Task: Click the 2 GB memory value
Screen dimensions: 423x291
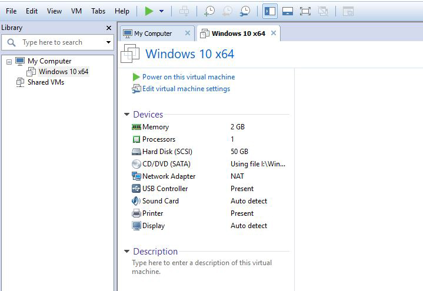Action: (238, 127)
